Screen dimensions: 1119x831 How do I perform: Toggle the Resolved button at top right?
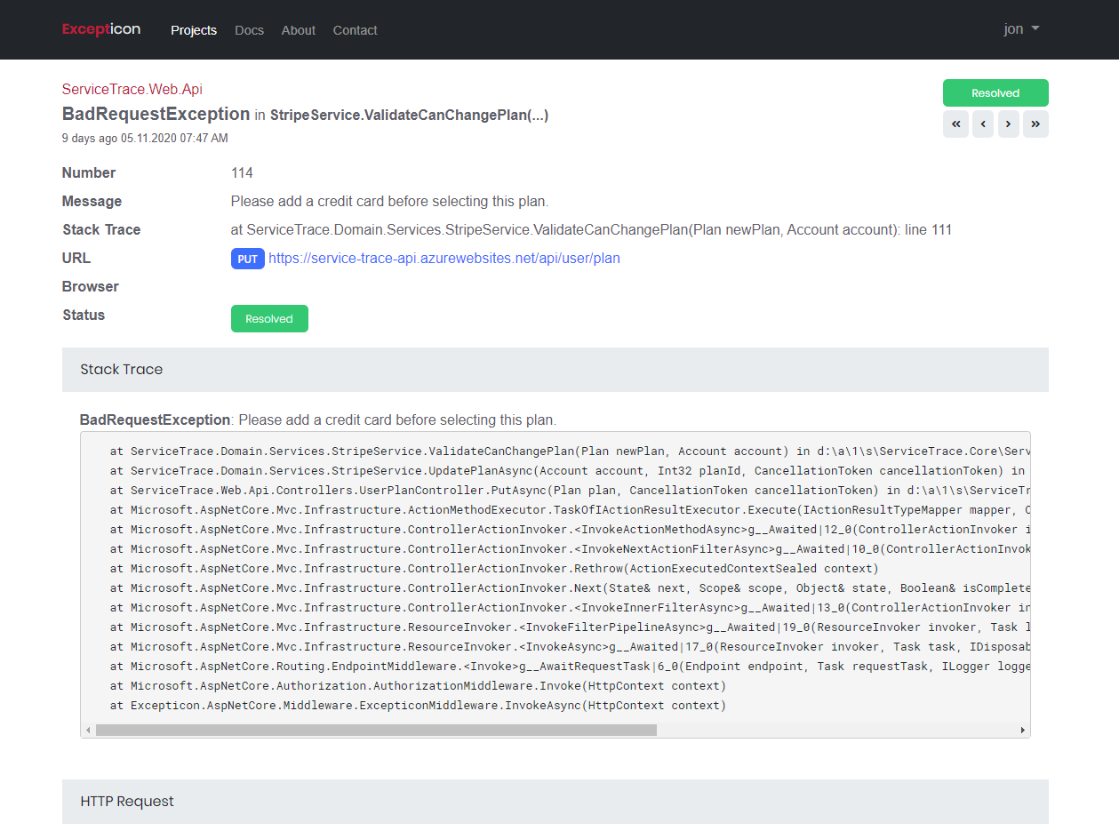[995, 93]
